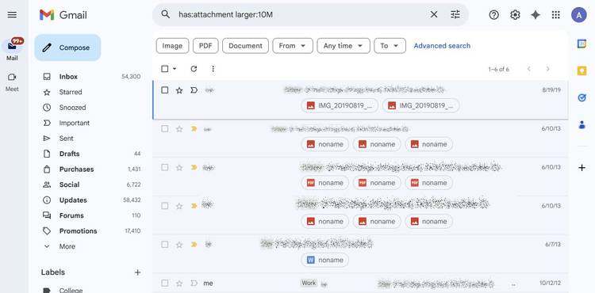Open the Inbox folder
Screen dimensions: 595x293
(91, 77)
